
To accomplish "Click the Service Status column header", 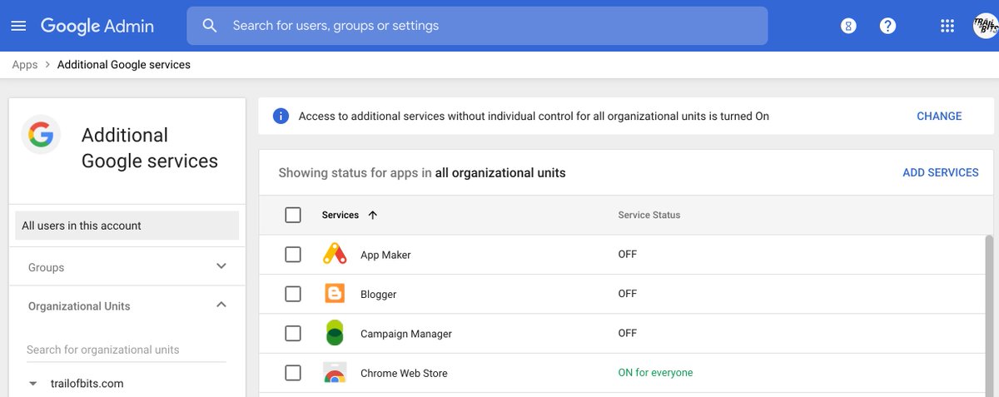I will [649, 215].
